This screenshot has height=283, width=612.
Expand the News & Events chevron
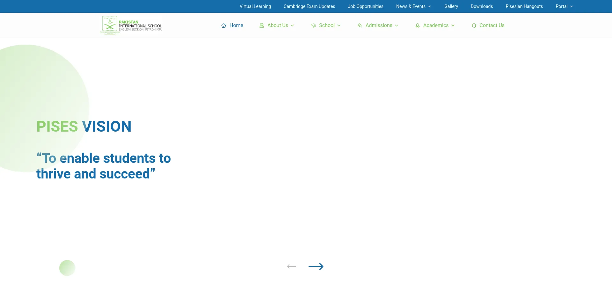429,6
